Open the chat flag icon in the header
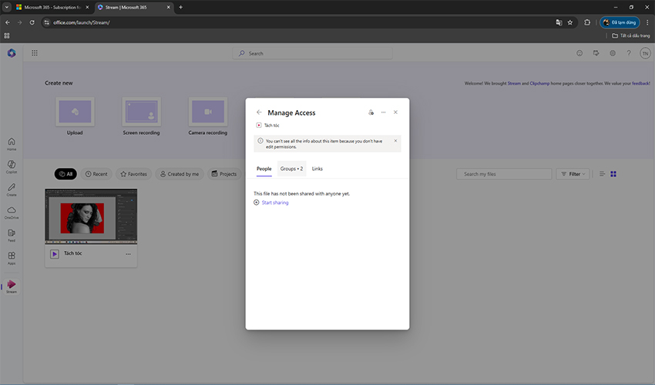 pos(596,53)
